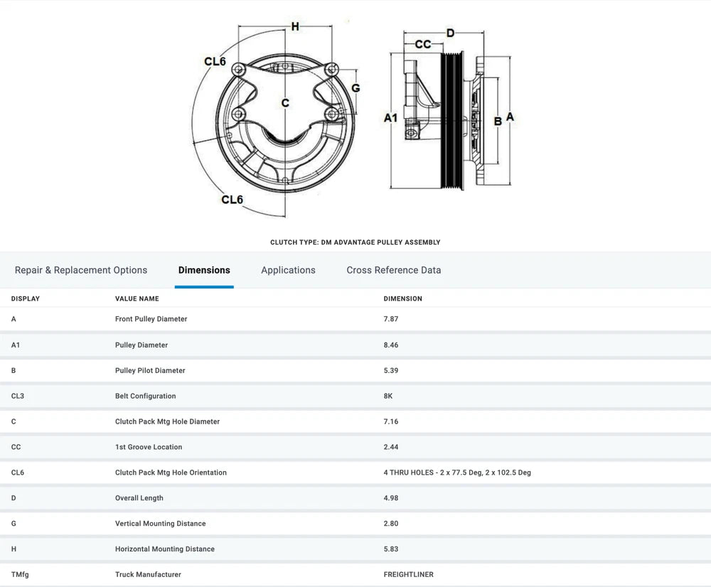Click the Belt Configuration 8K value

tap(388, 396)
